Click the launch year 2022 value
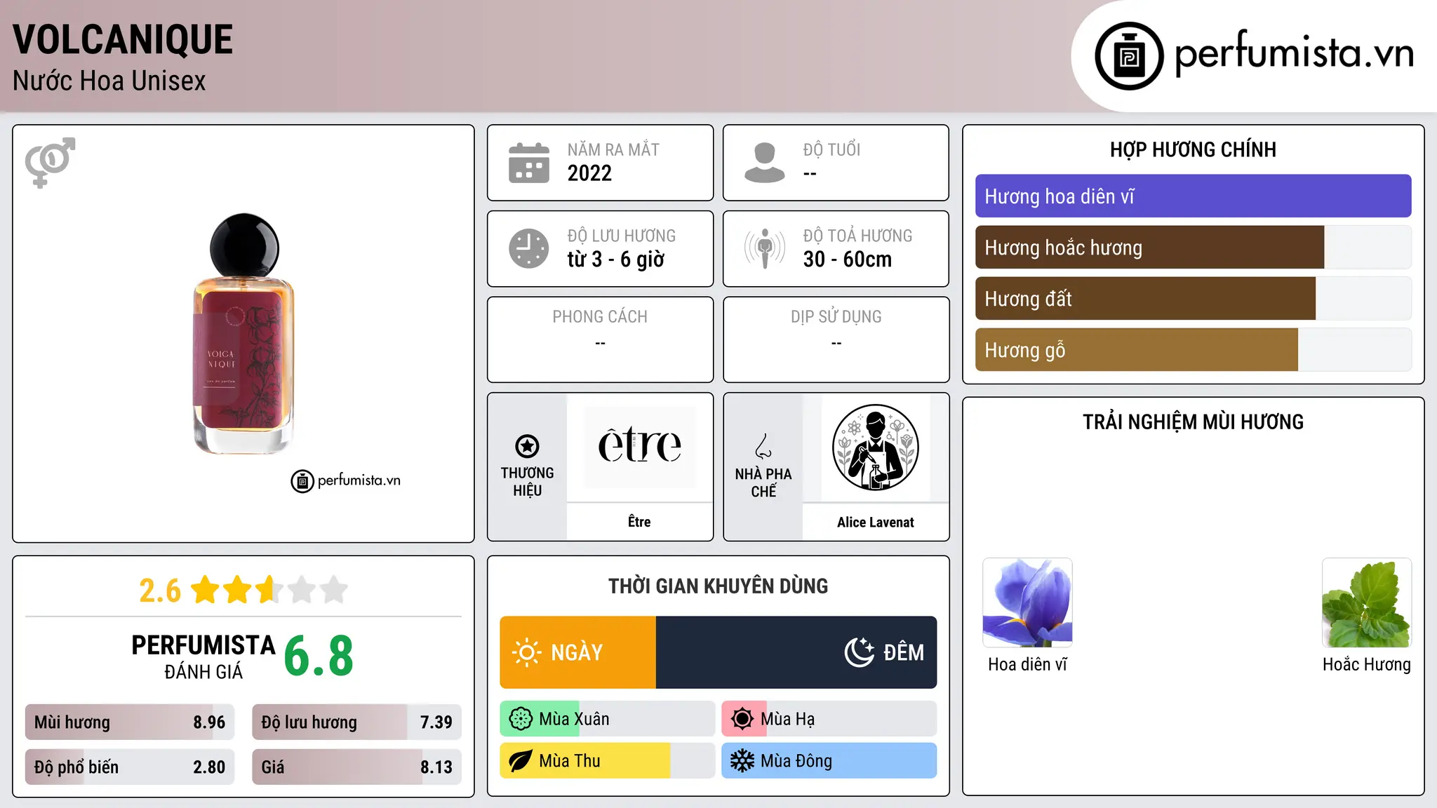The image size is (1437, 808). click(x=589, y=173)
